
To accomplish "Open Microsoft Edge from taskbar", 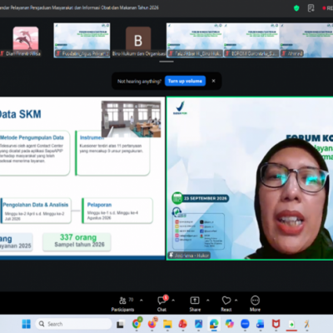I will [214, 324].
